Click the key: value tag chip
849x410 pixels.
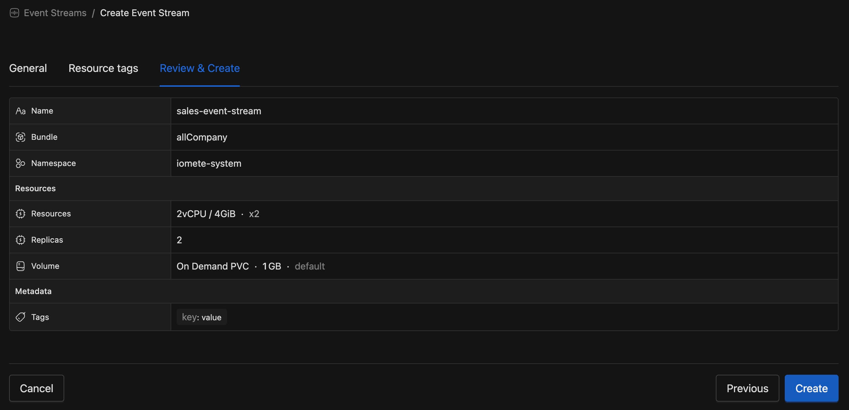(x=201, y=317)
